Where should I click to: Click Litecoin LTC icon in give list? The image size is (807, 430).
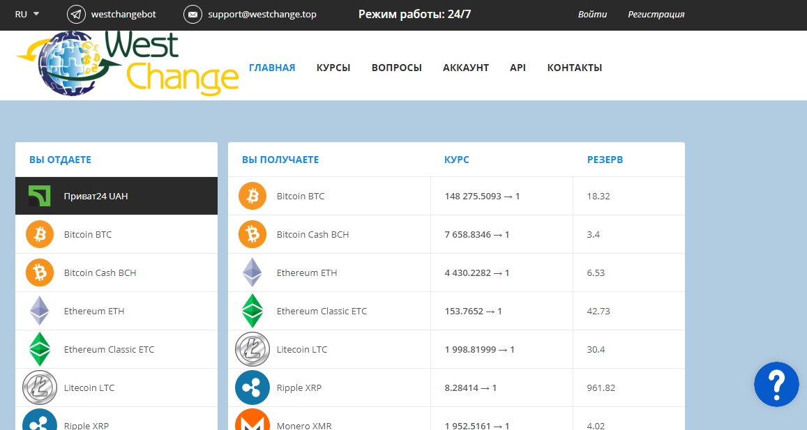[40, 387]
